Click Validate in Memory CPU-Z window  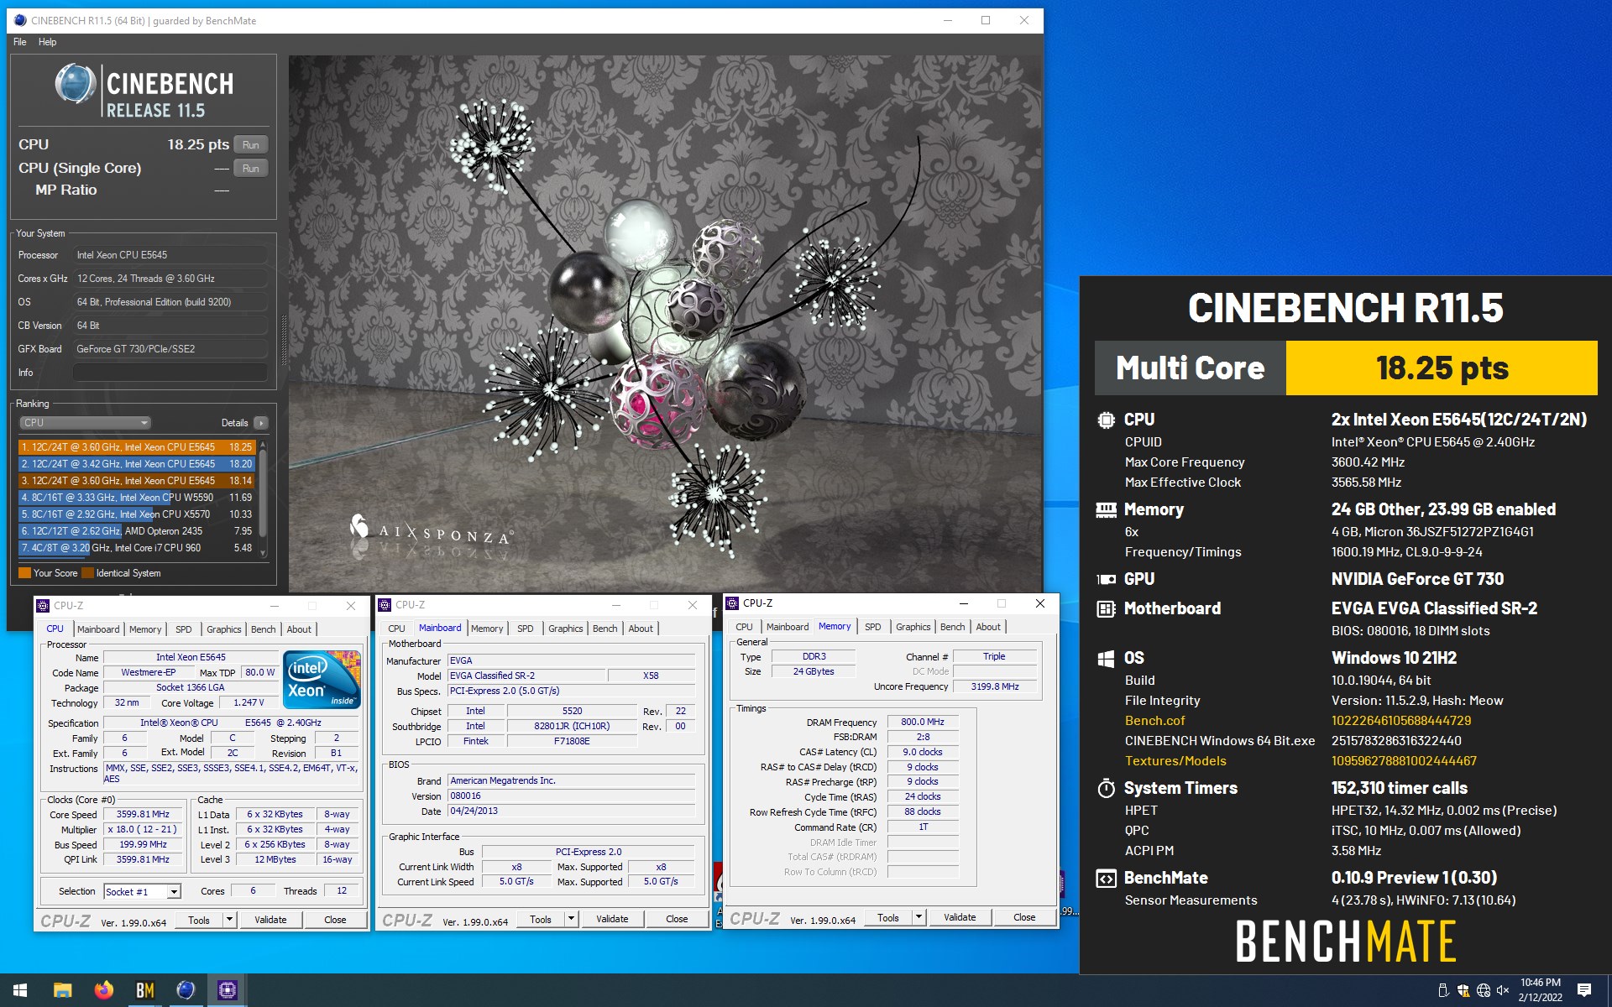click(960, 917)
